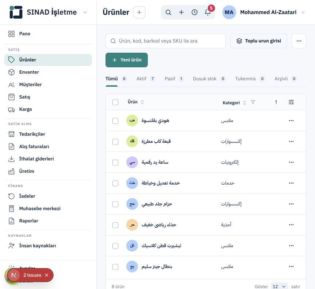Open Muhasebe merkezi in the sidebar
The height and width of the screenshot is (289, 315).
point(48,209)
